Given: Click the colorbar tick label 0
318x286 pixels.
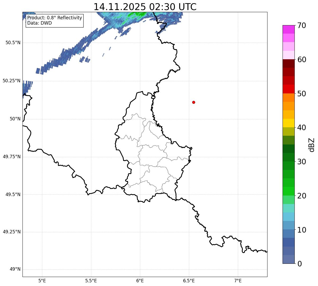Looking at the screenshot, I should pos(299,264).
